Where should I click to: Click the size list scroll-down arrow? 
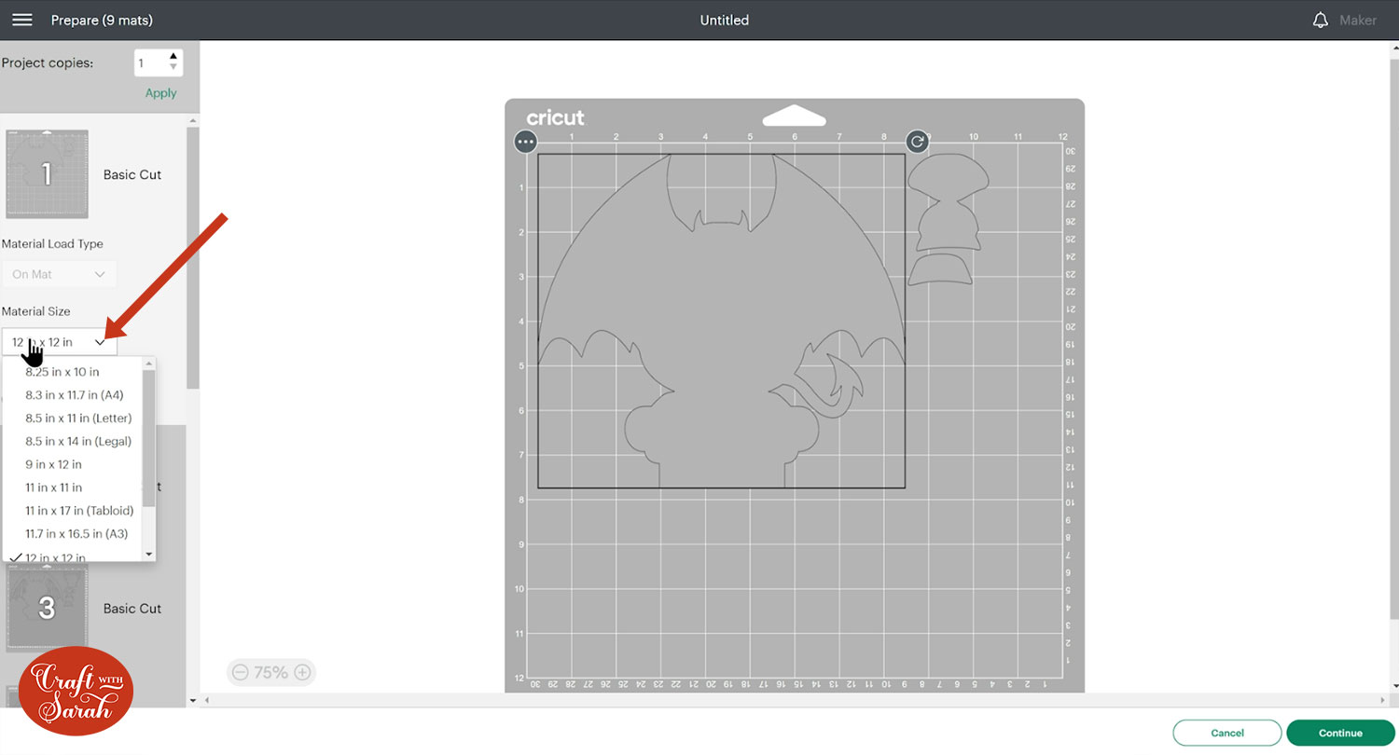pos(149,555)
